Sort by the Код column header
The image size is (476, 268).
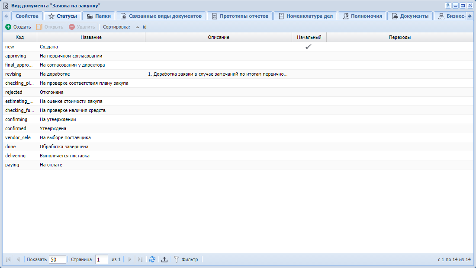20,37
